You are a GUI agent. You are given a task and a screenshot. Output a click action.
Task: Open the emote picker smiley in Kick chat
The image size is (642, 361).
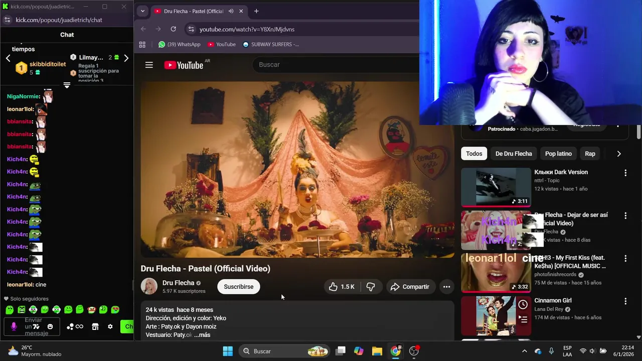pyautogui.click(x=50, y=326)
